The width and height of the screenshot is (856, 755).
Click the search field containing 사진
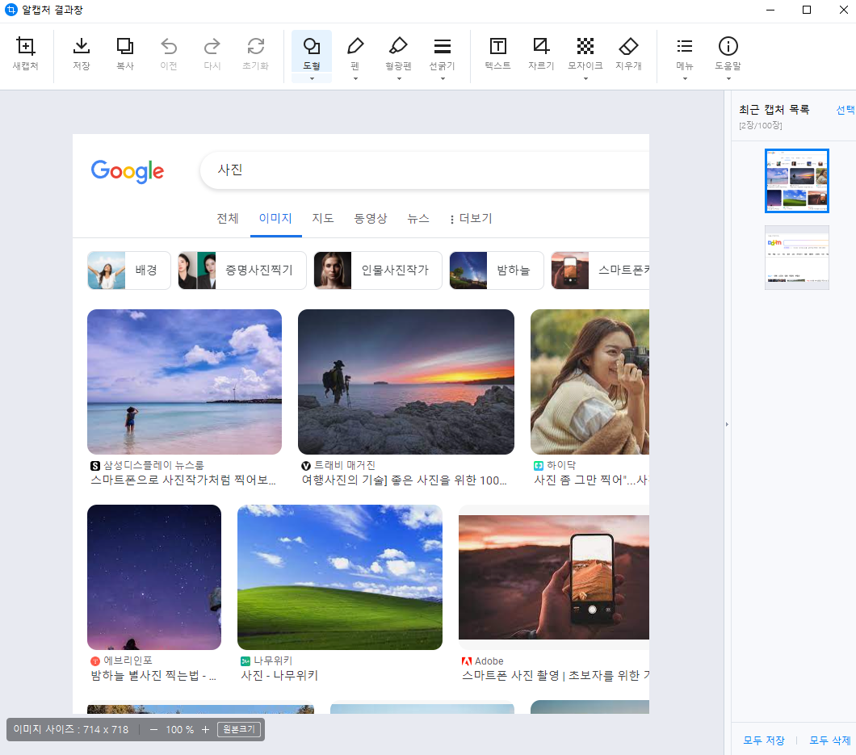(x=425, y=170)
